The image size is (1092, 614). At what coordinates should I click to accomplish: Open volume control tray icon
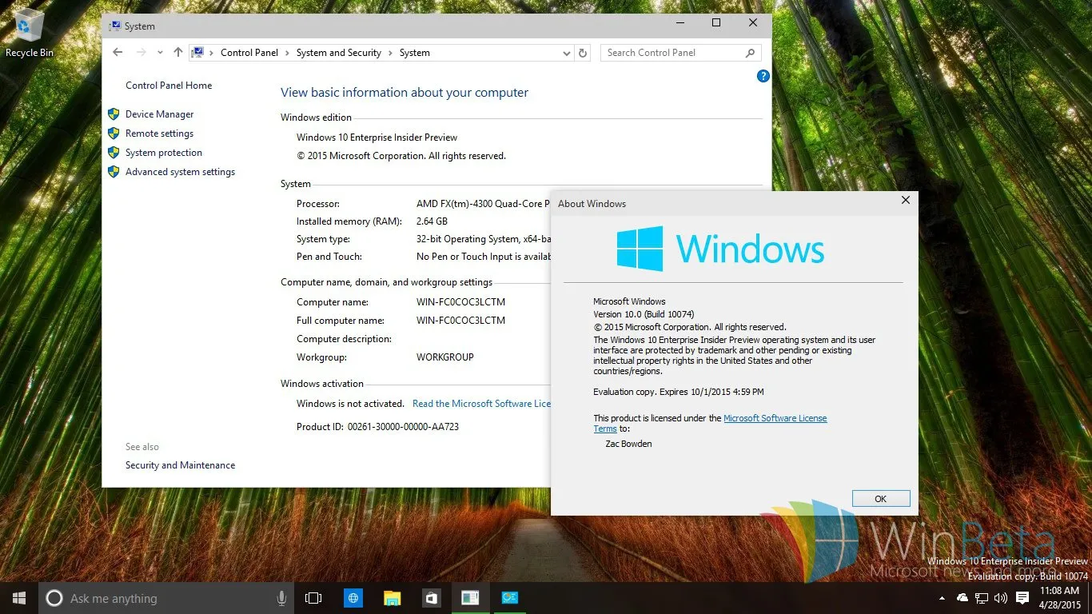(1001, 598)
